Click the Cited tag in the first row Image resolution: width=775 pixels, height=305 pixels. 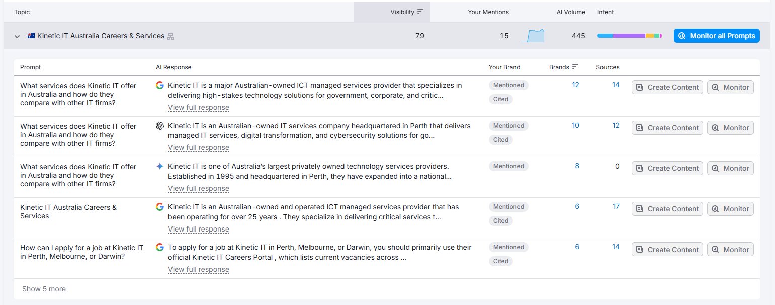point(501,99)
